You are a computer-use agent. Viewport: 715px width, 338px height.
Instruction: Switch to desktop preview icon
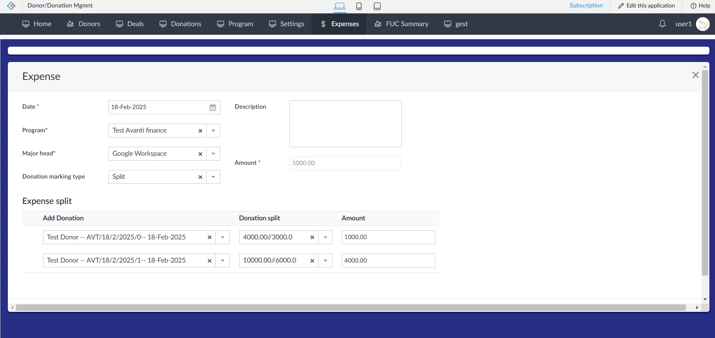340,6
